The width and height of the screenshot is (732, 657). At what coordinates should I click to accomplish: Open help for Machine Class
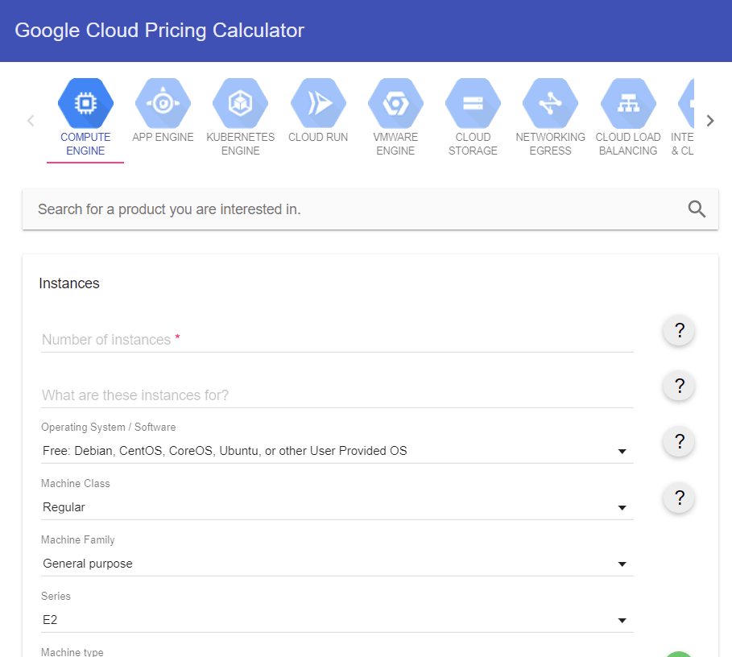tap(679, 498)
